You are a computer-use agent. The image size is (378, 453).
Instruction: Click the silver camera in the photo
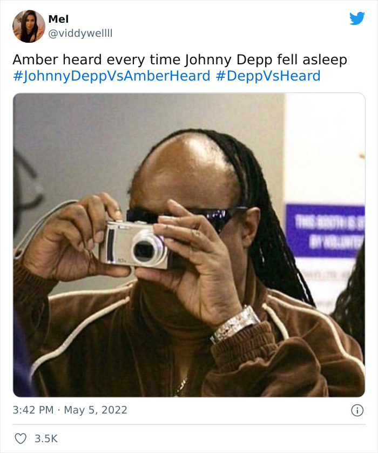click(134, 245)
